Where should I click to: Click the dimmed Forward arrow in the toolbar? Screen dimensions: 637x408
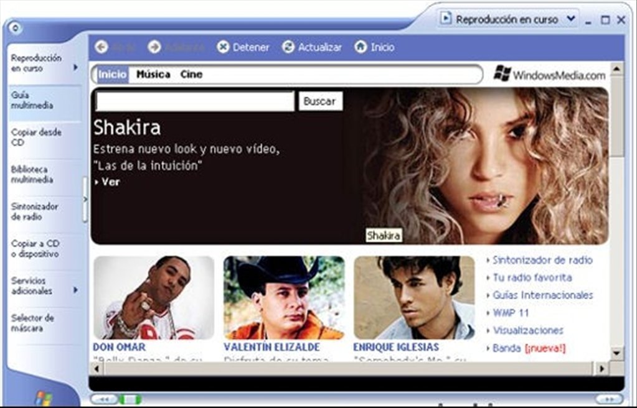154,47
